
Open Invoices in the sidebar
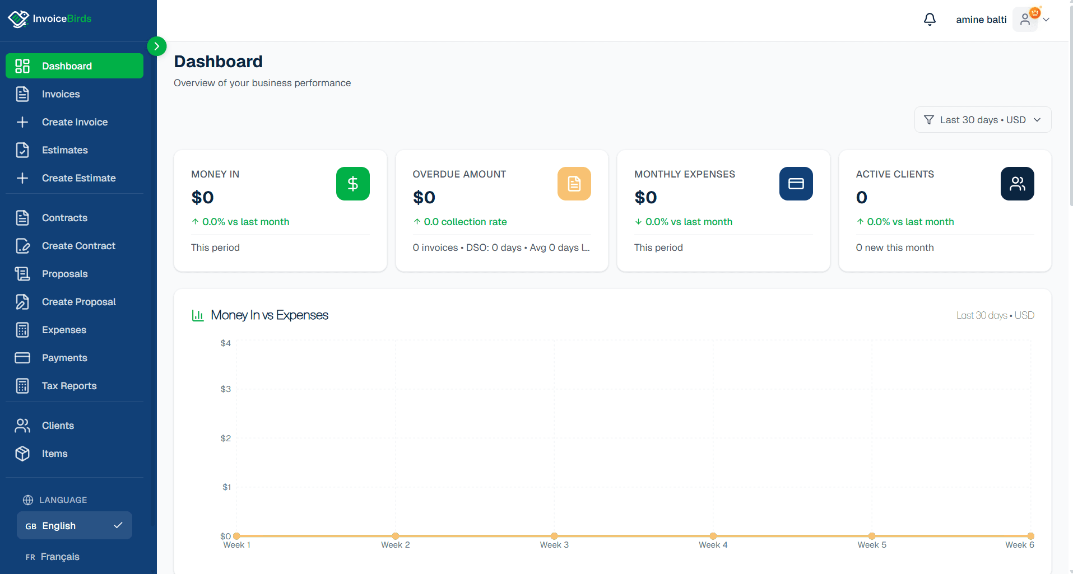click(x=75, y=94)
